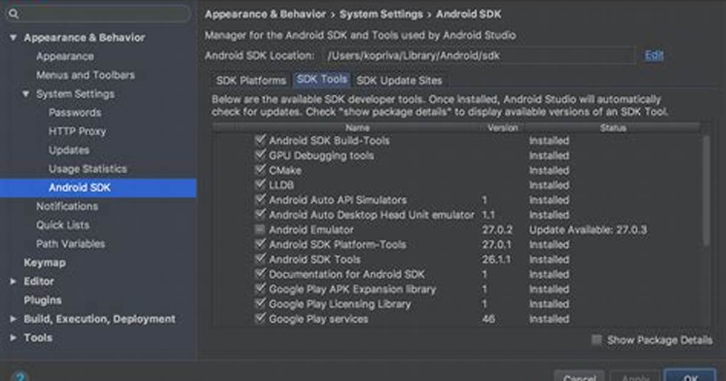Uncheck the Android SDK Tools row checkbox
Viewport: 726px width, 381px height.
[x=260, y=258]
